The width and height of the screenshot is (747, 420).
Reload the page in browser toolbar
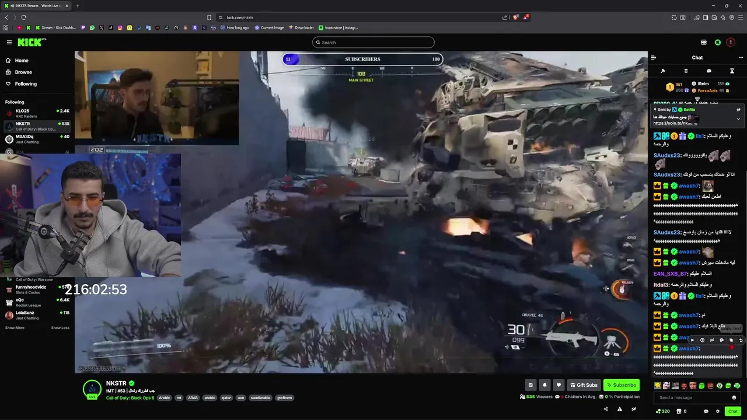(24, 17)
